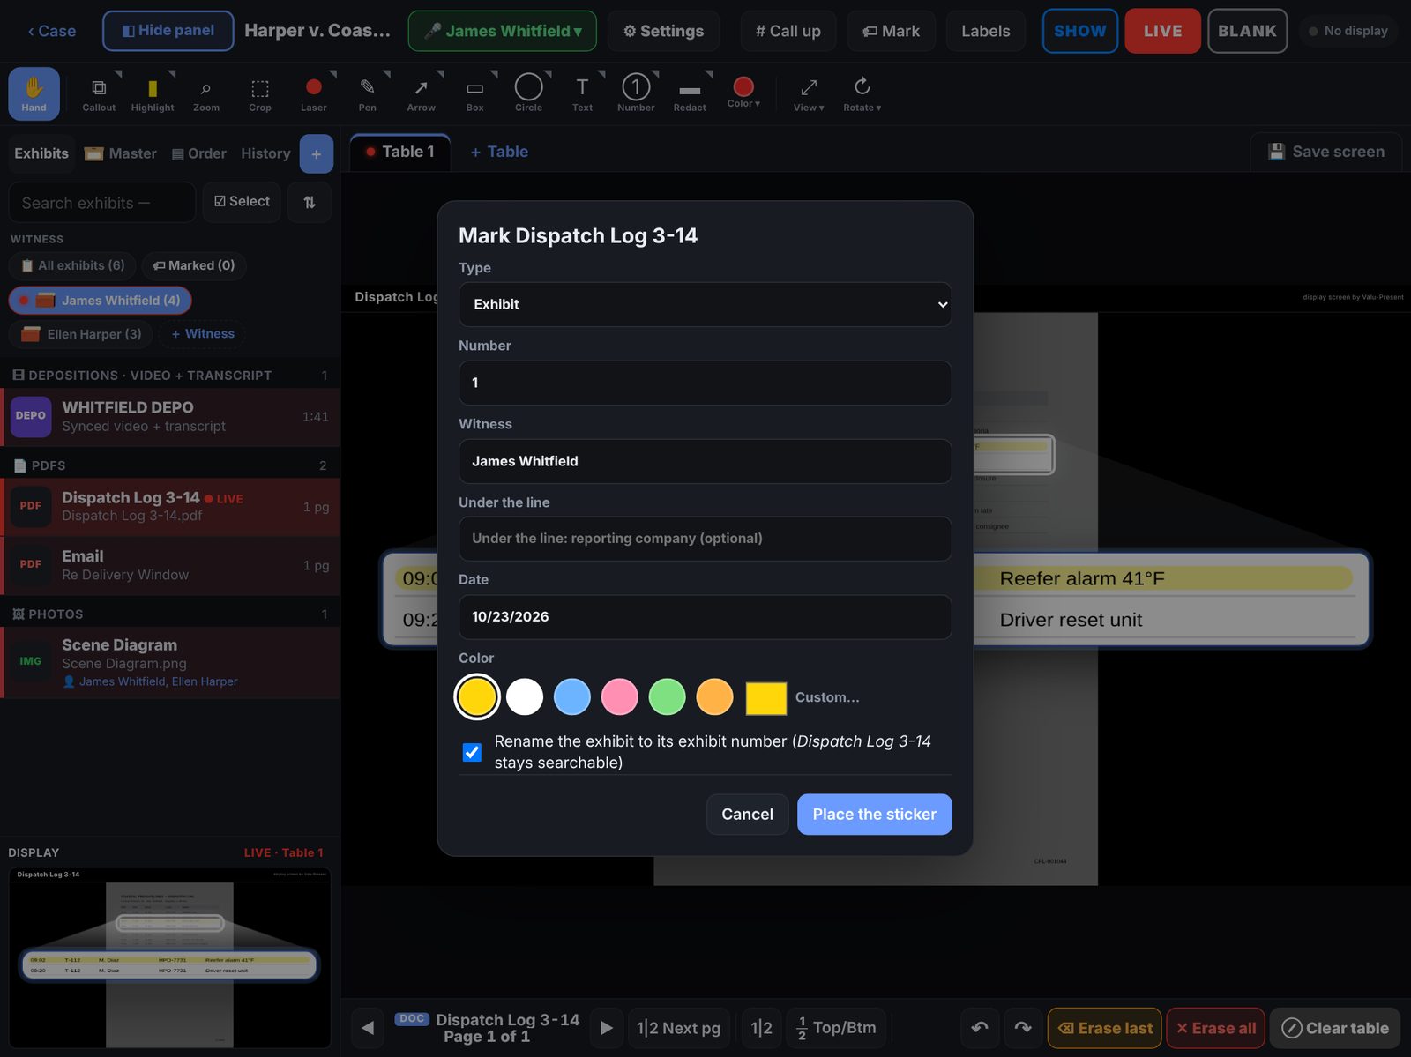Screen dimensions: 1411x1057
Task: Switch to Order tab
Action: [199, 153]
